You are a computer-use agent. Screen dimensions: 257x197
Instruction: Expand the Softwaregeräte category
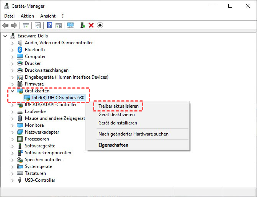click(x=13, y=146)
